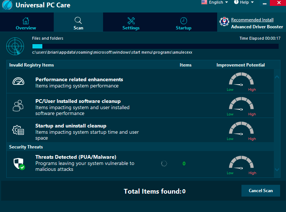Go to the Startup tab
The image size is (286, 212).
coord(184,22)
